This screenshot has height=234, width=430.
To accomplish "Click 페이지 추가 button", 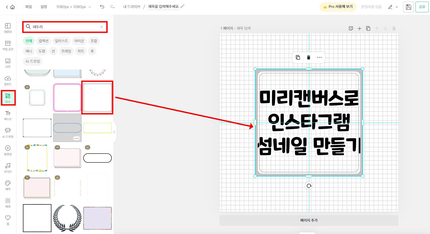I will 309,220.
